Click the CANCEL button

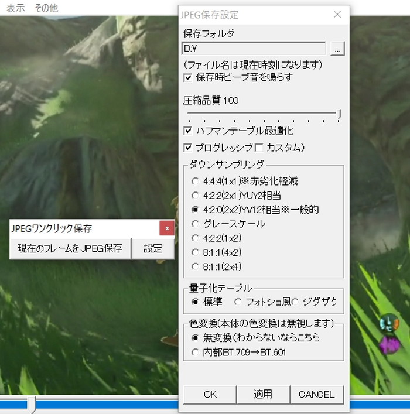click(x=317, y=395)
